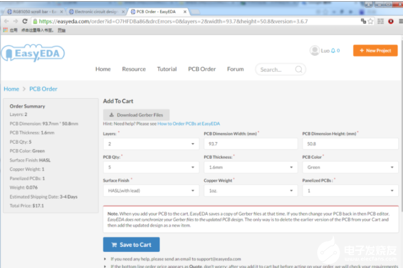Open Forum menu item
Image resolution: width=403 pixels, height=268 pixels.
click(x=236, y=69)
